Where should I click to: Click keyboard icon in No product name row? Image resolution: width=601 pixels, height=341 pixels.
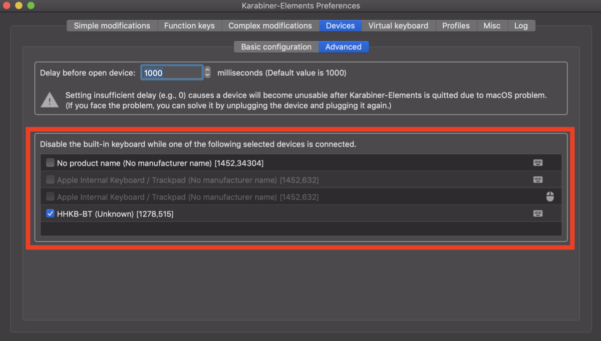coord(538,162)
